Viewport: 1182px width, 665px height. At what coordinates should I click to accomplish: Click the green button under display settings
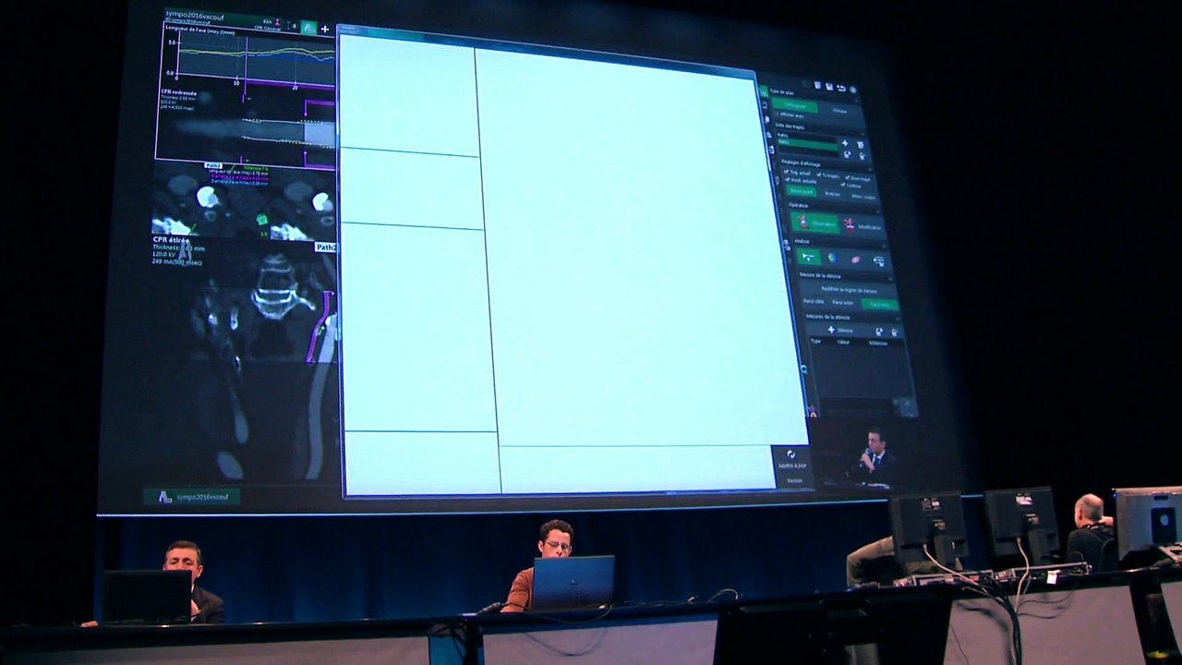[x=802, y=191]
